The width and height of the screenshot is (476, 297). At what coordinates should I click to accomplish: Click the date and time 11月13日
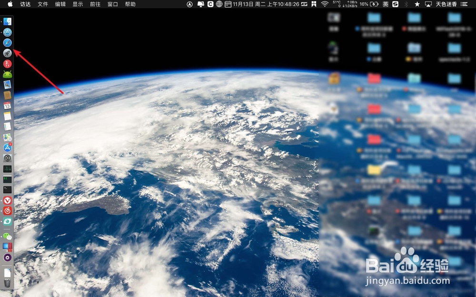(x=266, y=4)
